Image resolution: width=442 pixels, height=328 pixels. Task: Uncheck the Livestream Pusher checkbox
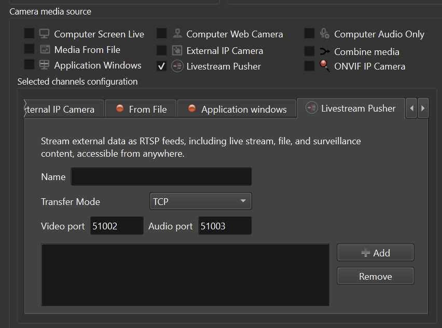tap(162, 66)
